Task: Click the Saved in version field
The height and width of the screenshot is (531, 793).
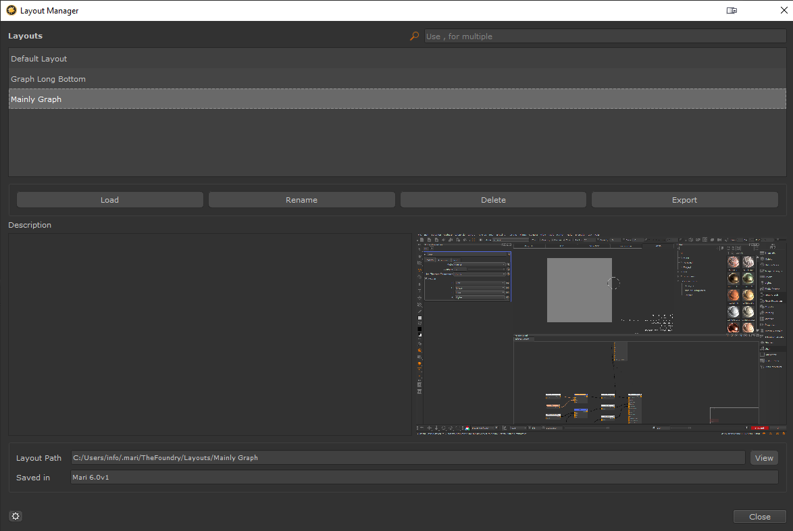Action: click(x=424, y=478)
